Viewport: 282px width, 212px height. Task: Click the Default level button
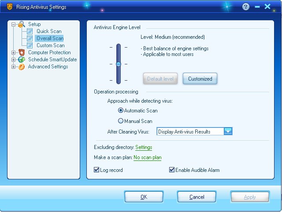coord(160,78)
